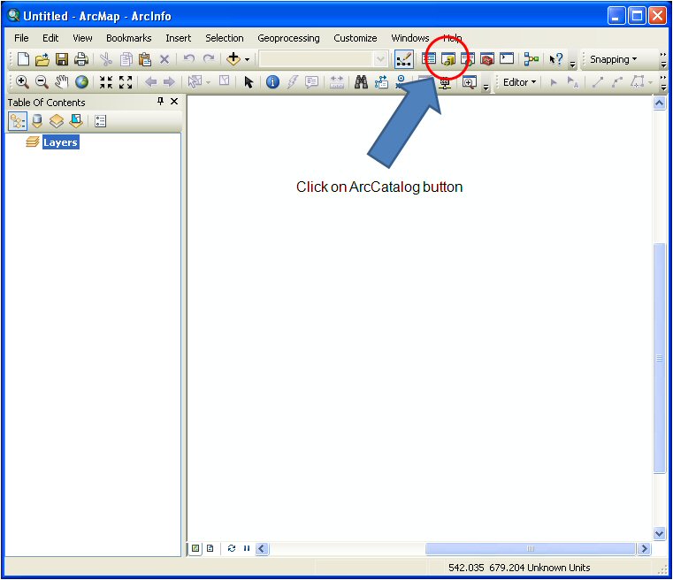Open the Find binoculars tool
This screenshot has width=673, height=580.
click(x=361, y=81)
